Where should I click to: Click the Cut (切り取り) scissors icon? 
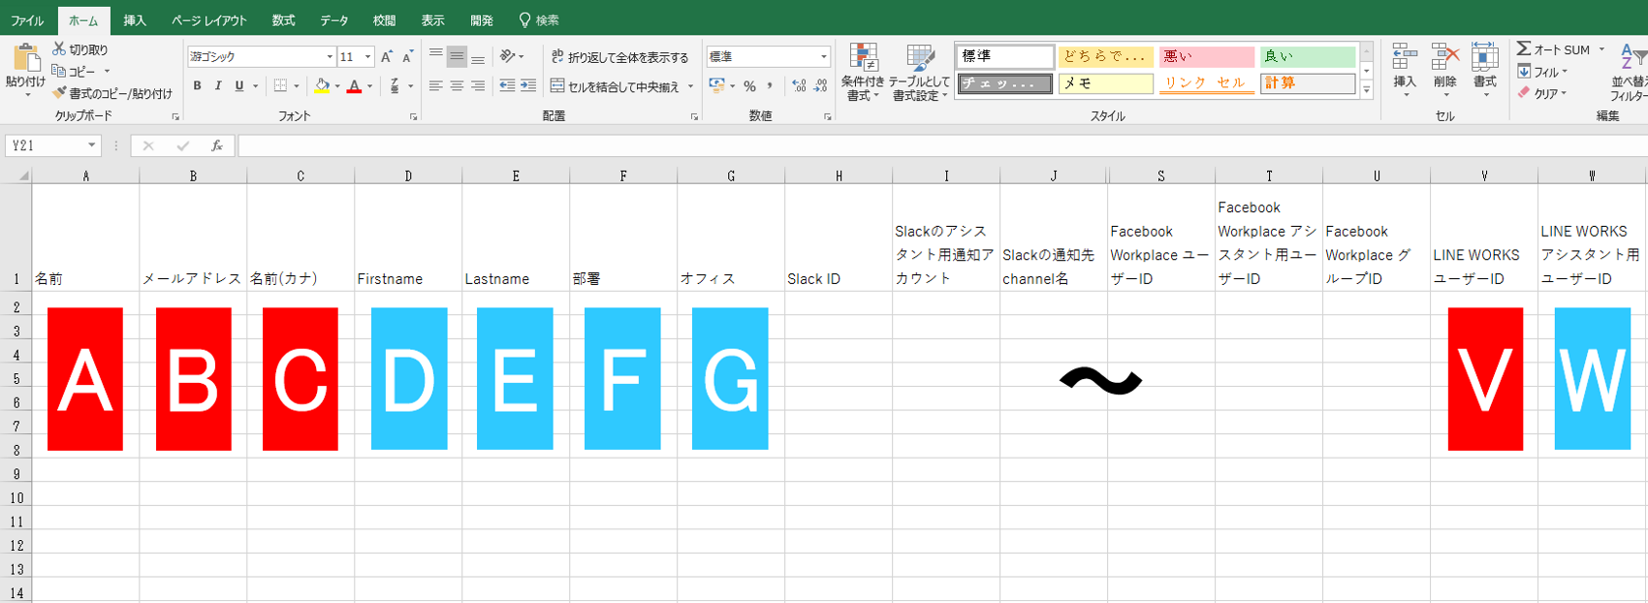[x=59, y=48]
